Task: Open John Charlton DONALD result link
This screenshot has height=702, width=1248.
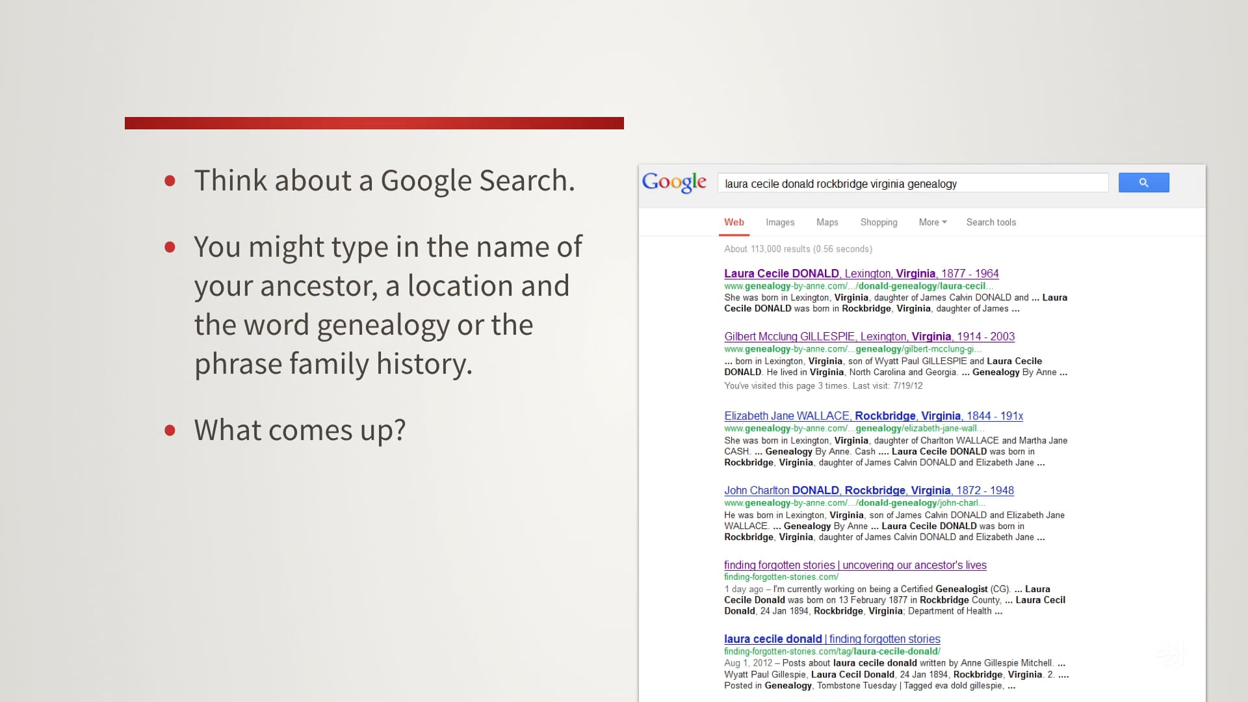Action: point(868,491)
